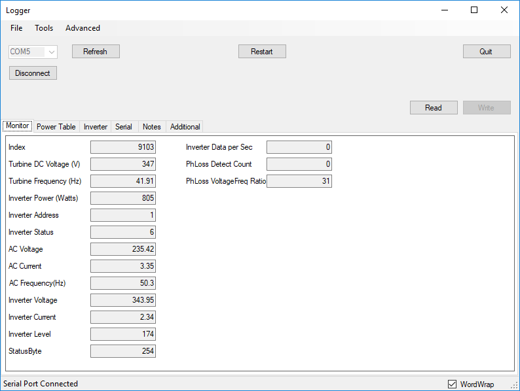Click the Inverter Status field
Viewport: 520px width, 391px height.
point(123,232)
